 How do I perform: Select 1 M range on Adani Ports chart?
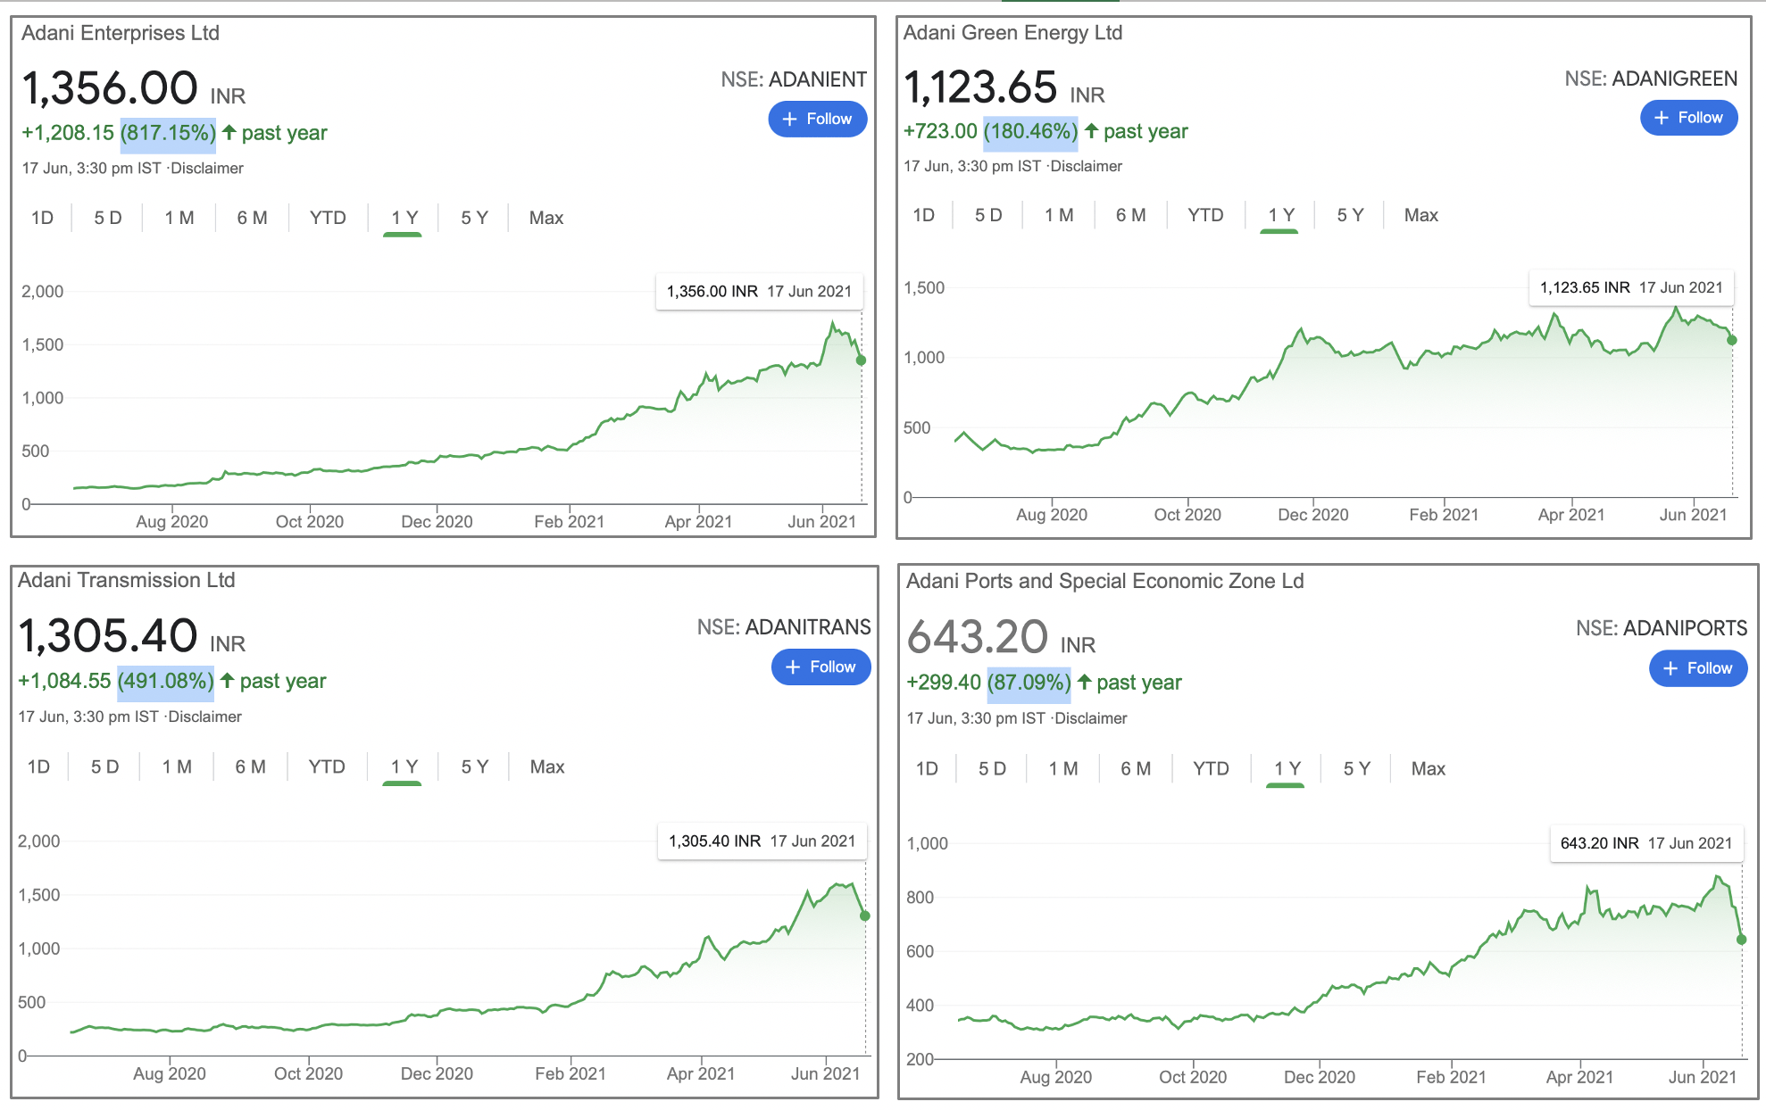[1063, 768]
